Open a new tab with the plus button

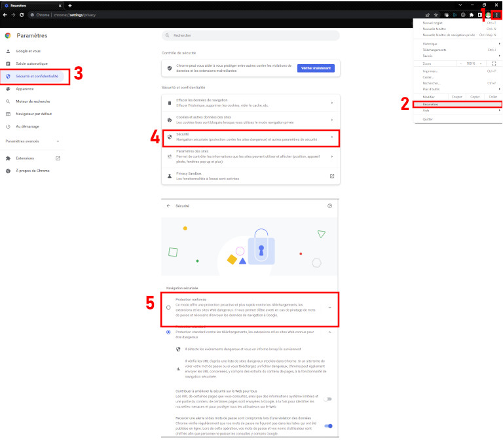tap(70, 5)
